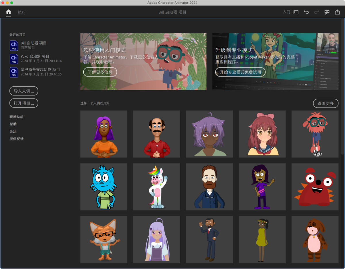Pick the lavender-haired anime girl puppet

tap(157, 240)
